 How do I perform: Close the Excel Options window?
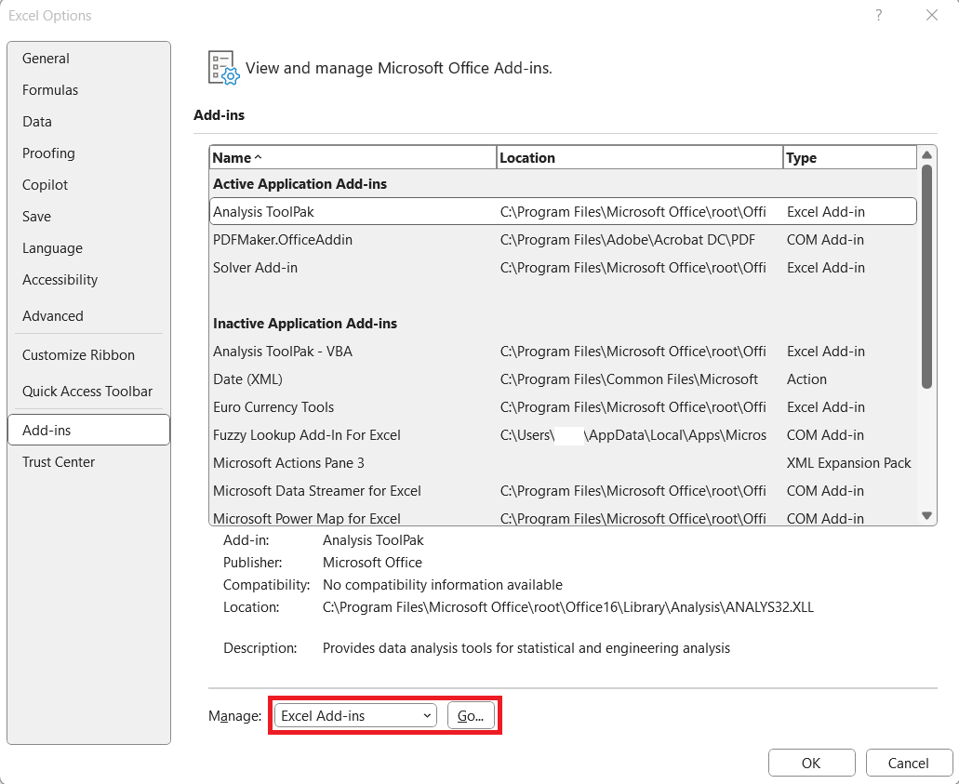932,15
